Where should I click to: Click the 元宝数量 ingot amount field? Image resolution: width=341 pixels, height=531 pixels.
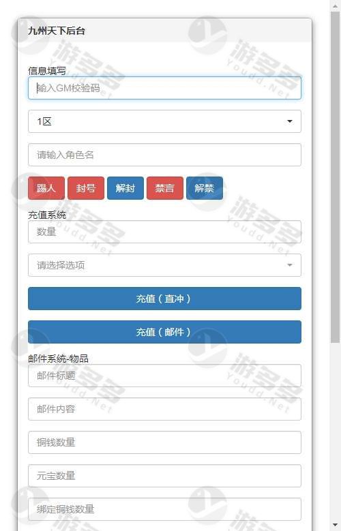[164, 476]
